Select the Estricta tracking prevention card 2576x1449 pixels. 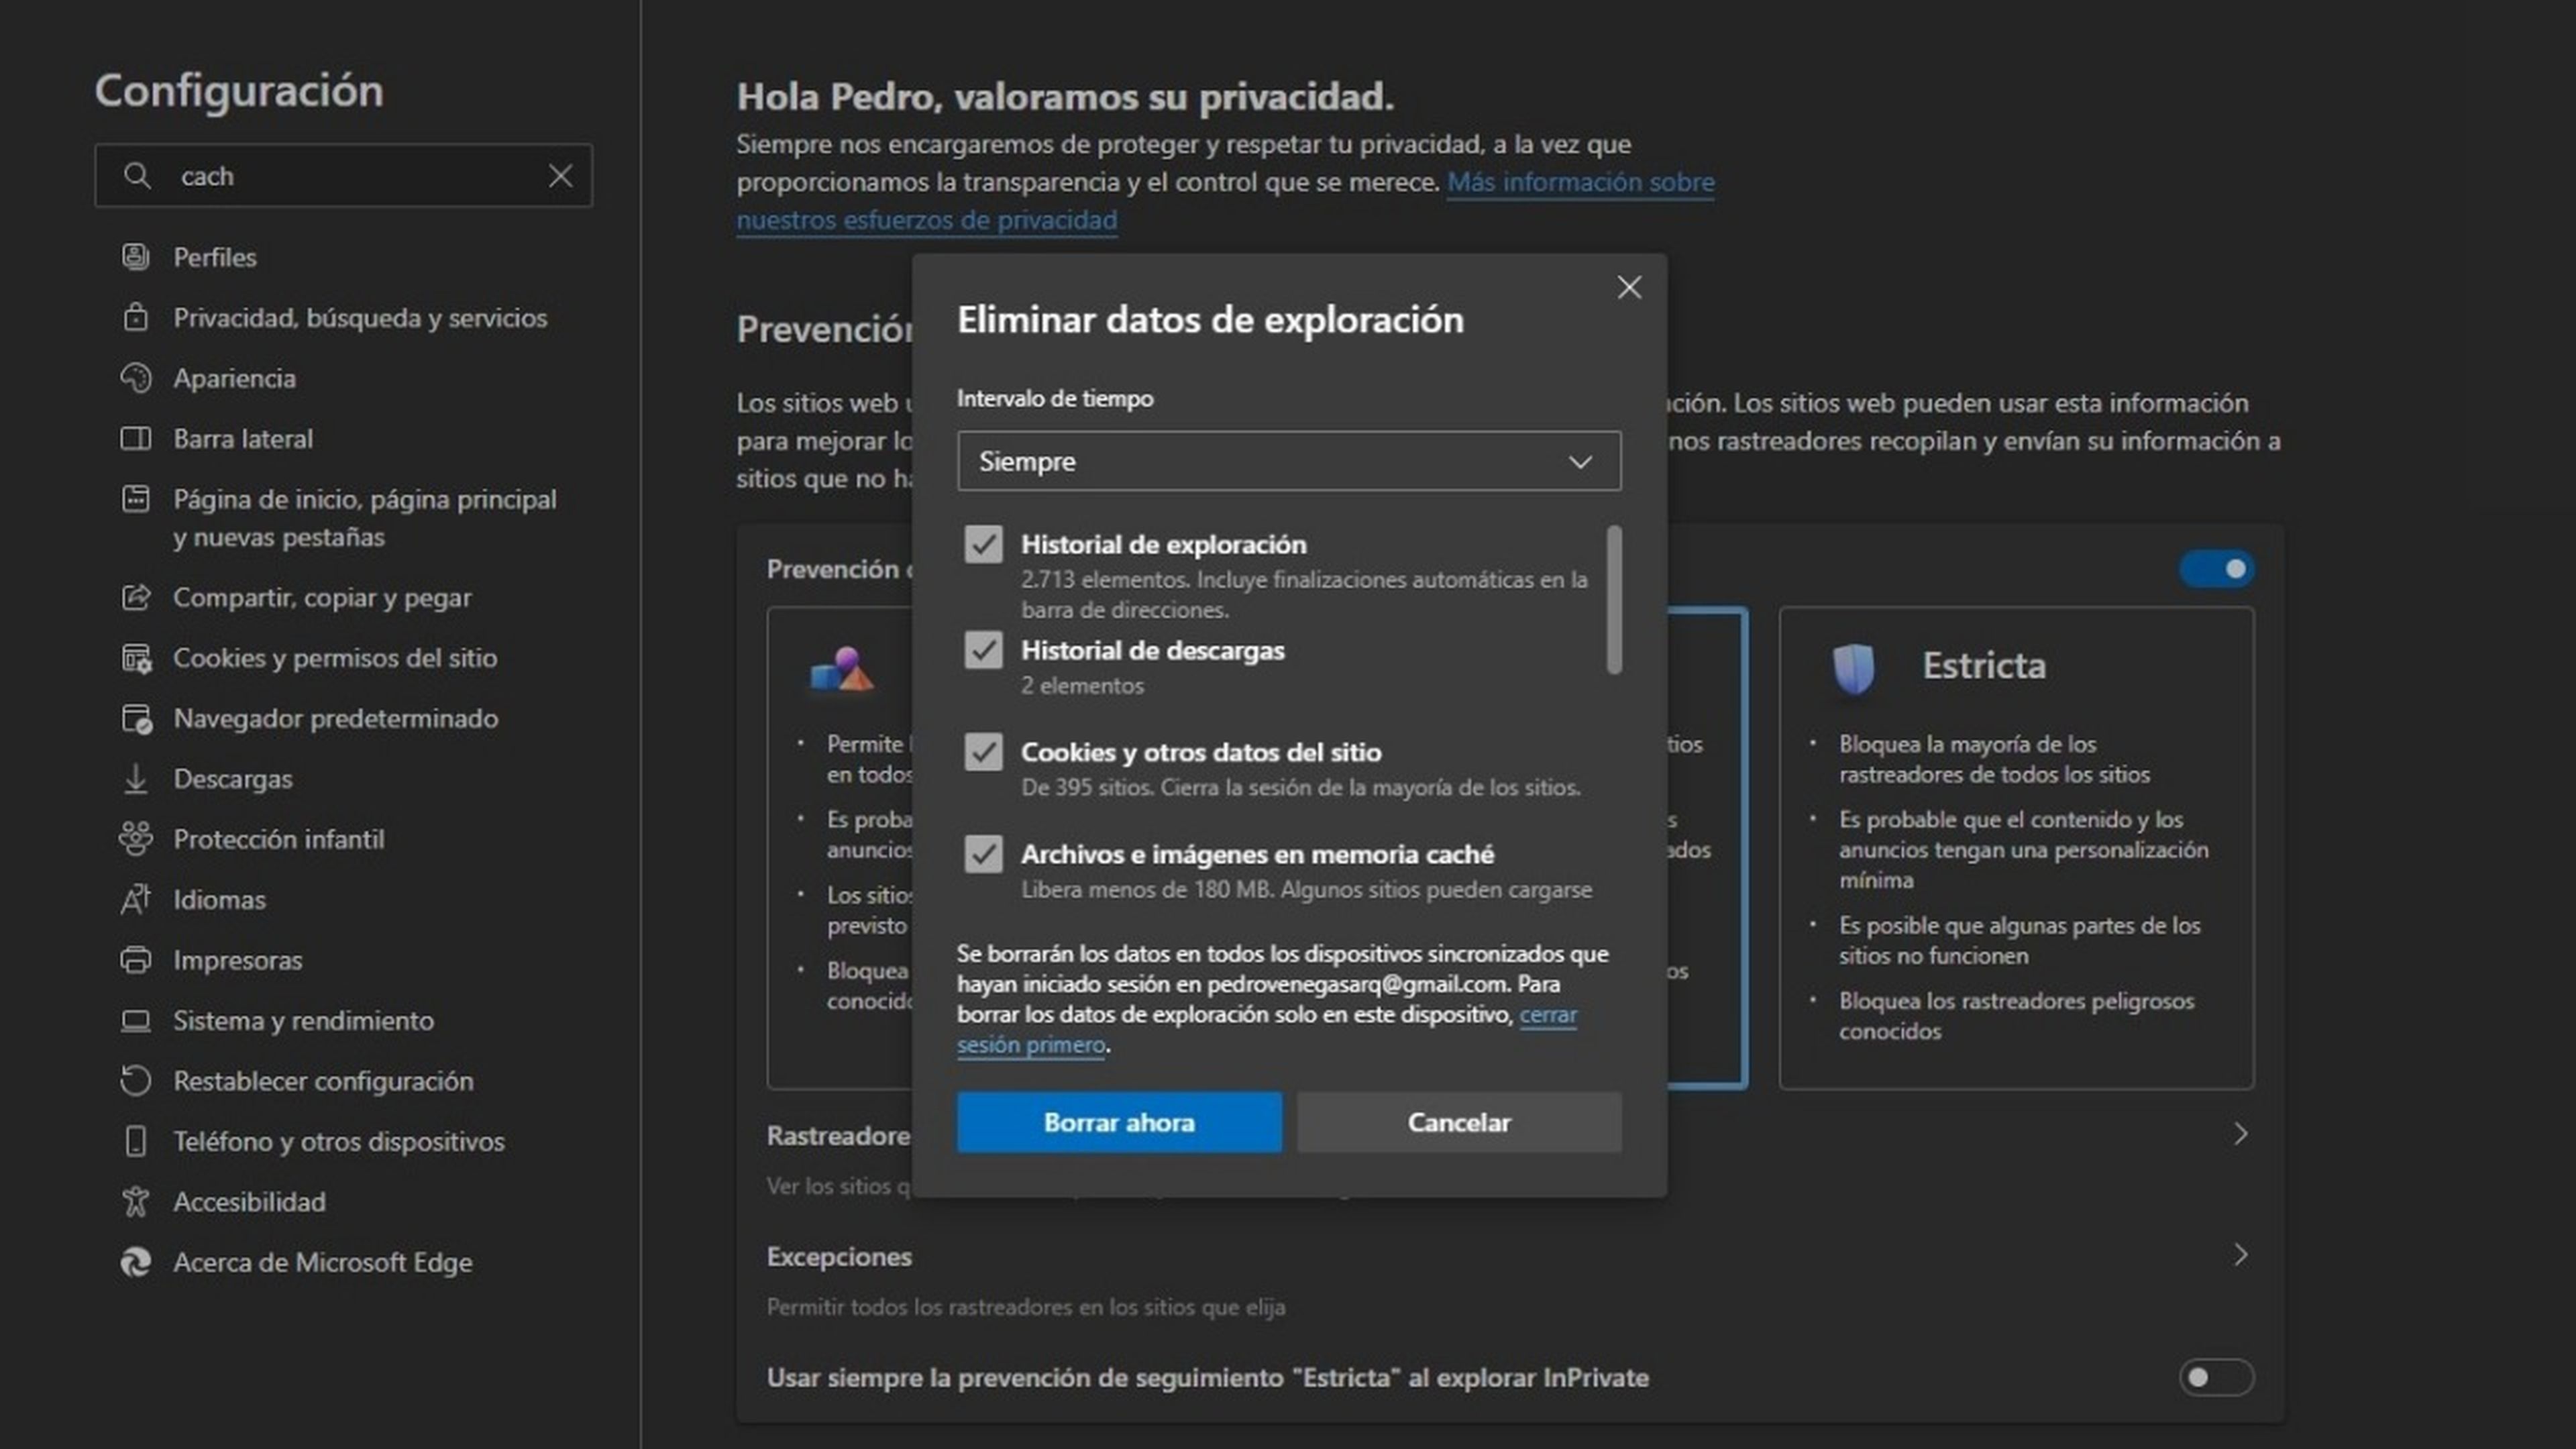(x=2016, y=848)
